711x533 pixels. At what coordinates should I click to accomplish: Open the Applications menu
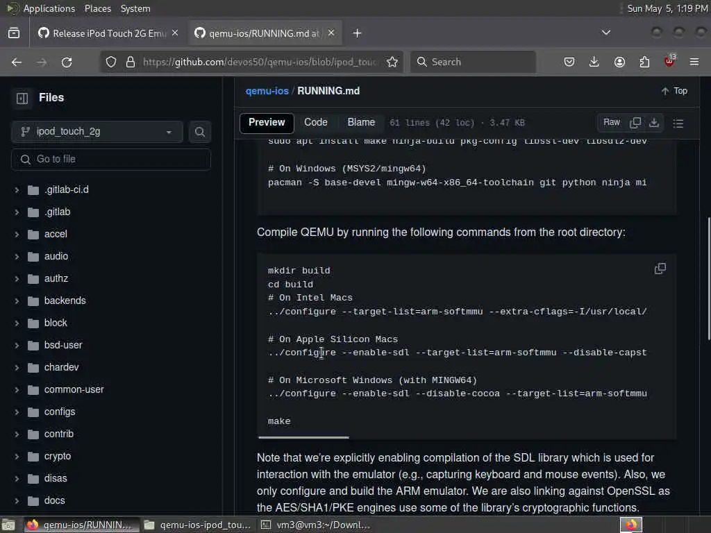tap(49, 8)
